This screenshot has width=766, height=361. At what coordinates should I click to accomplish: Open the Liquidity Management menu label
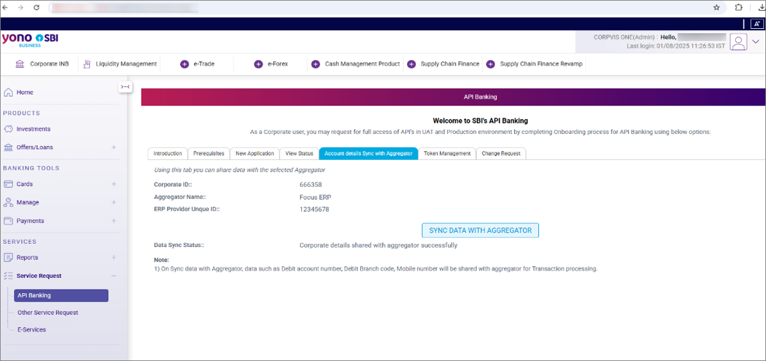point(126,64)
